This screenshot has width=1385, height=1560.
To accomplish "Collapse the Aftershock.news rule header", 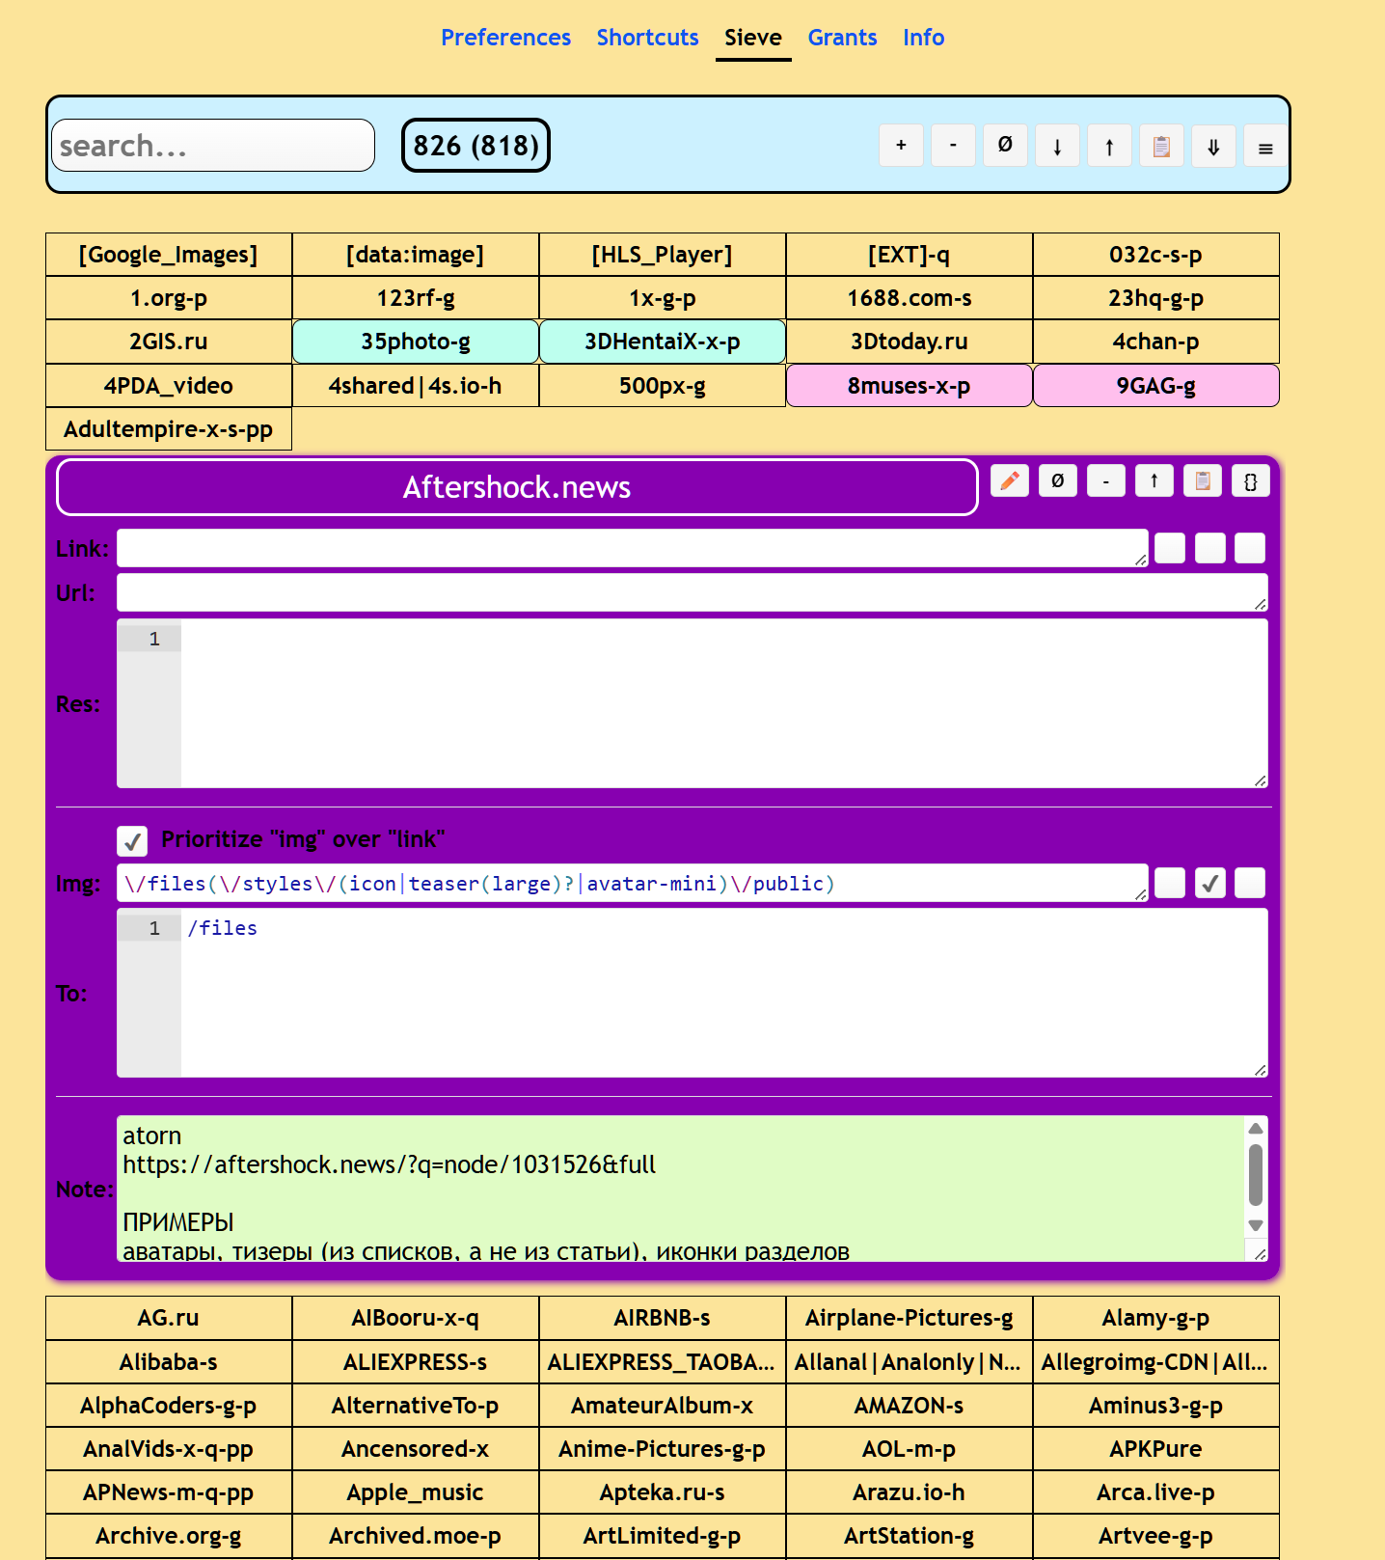I will click(x=517, y=487).
